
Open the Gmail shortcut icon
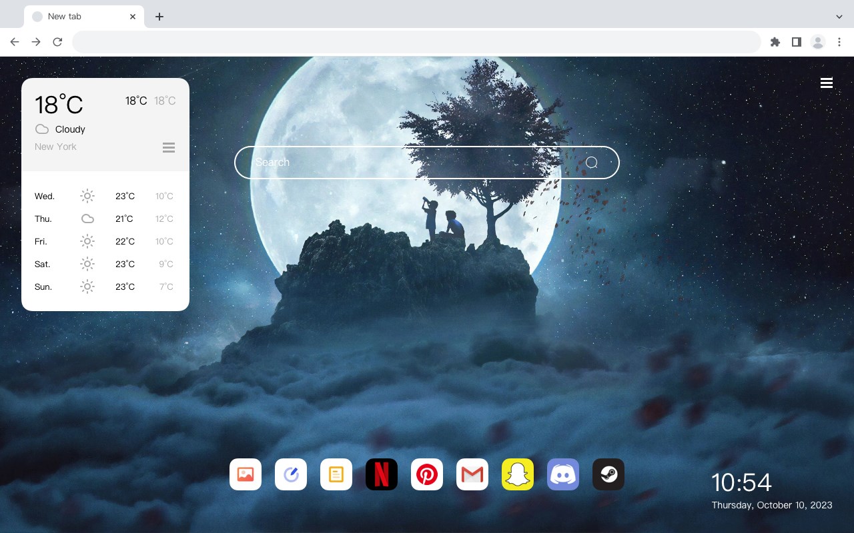[x=472, y=474]
